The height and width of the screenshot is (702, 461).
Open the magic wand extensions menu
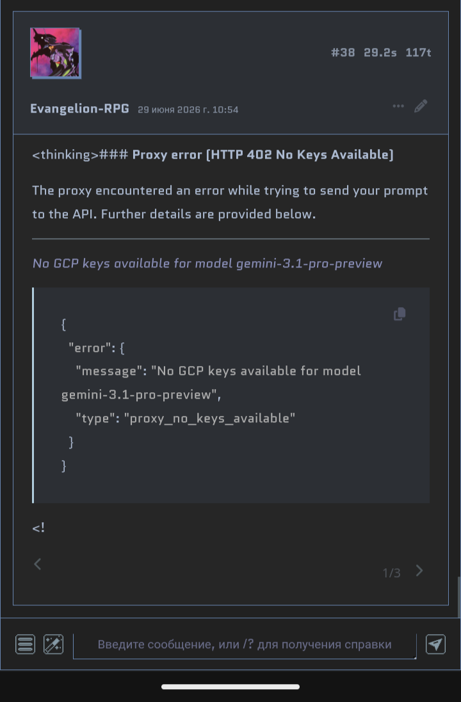53,644
